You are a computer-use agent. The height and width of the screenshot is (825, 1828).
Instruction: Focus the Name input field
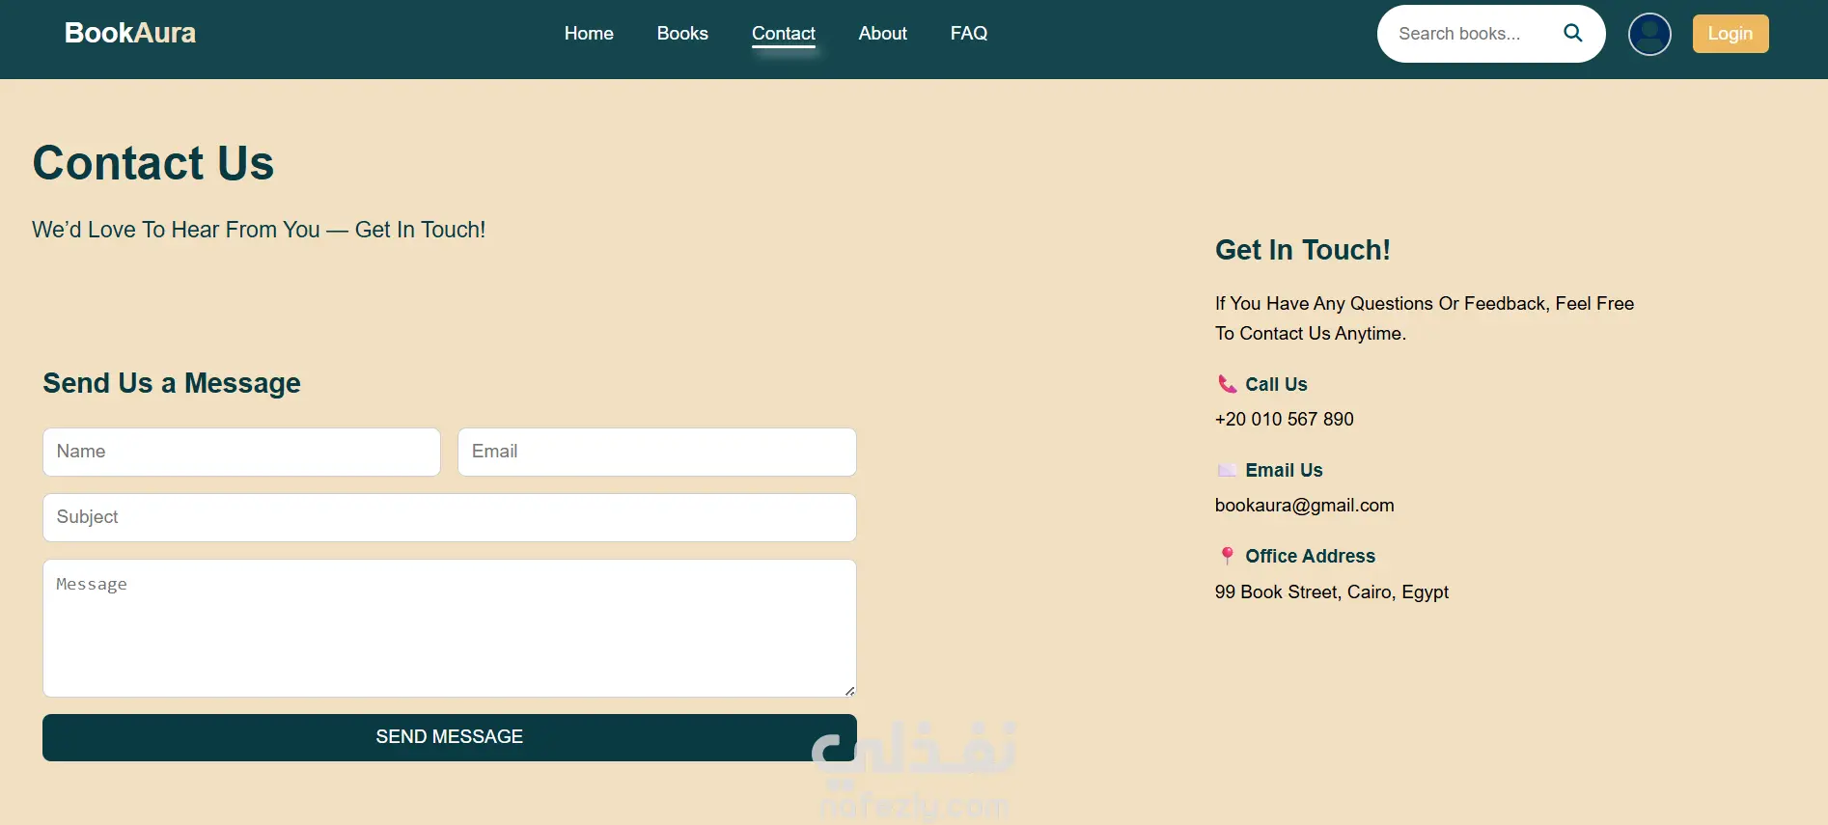click(241, 452)
